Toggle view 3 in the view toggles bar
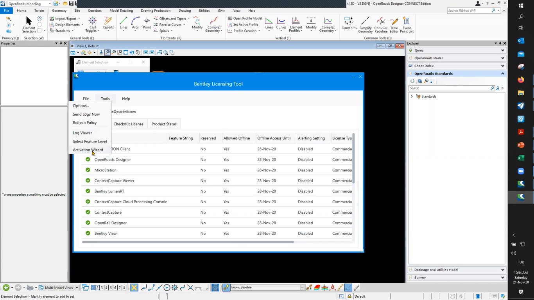 [102, 287]
